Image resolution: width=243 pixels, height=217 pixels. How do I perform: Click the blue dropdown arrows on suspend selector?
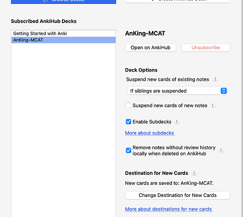(224, 91)
